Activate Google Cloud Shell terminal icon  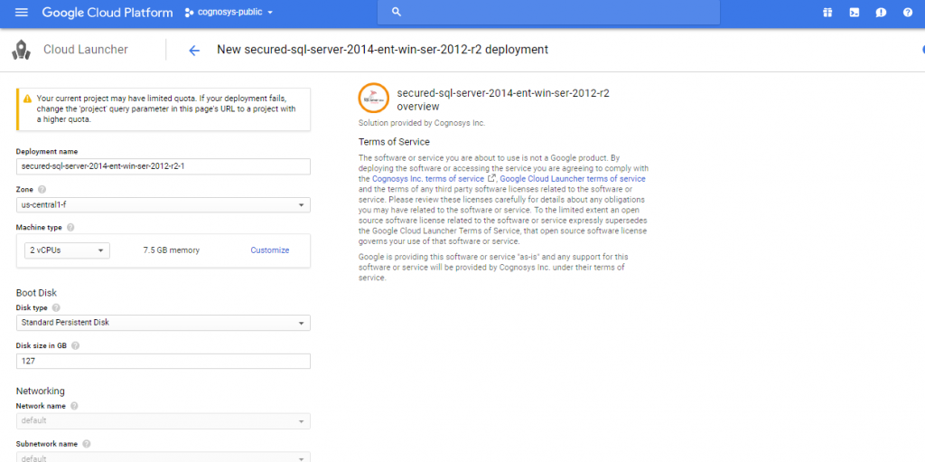[854, 13]
